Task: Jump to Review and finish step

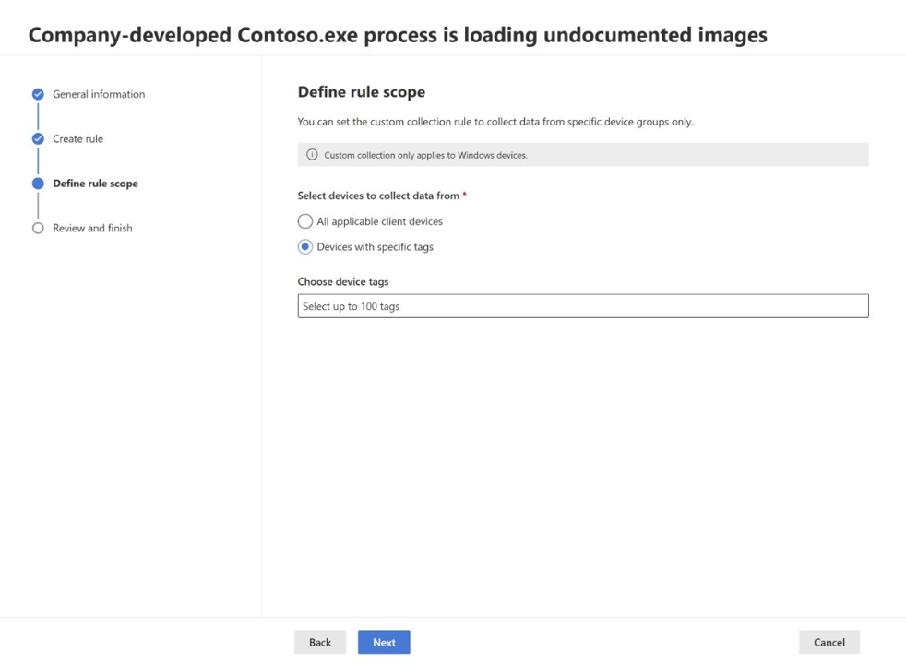Action: [x=92, y=228]
